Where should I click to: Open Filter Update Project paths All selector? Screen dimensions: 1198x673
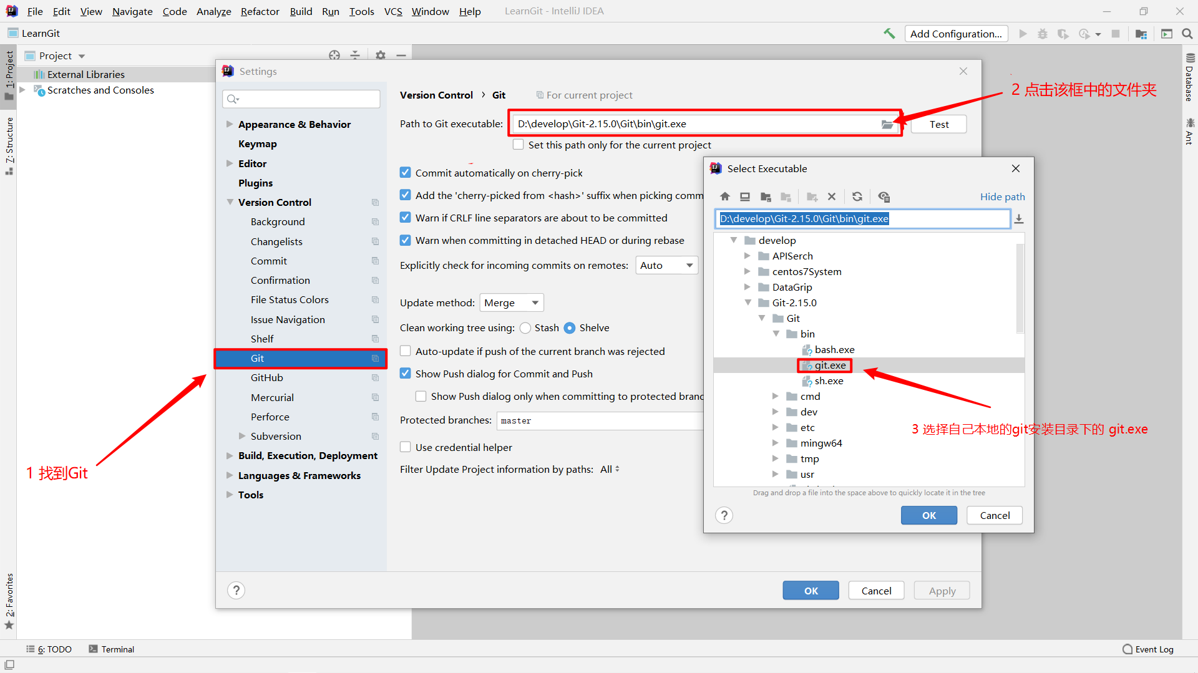point(610,469)
